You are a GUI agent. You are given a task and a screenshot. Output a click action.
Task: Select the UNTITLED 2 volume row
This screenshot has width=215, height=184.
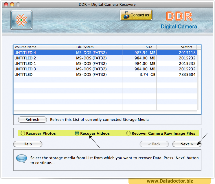pos(105,58)
